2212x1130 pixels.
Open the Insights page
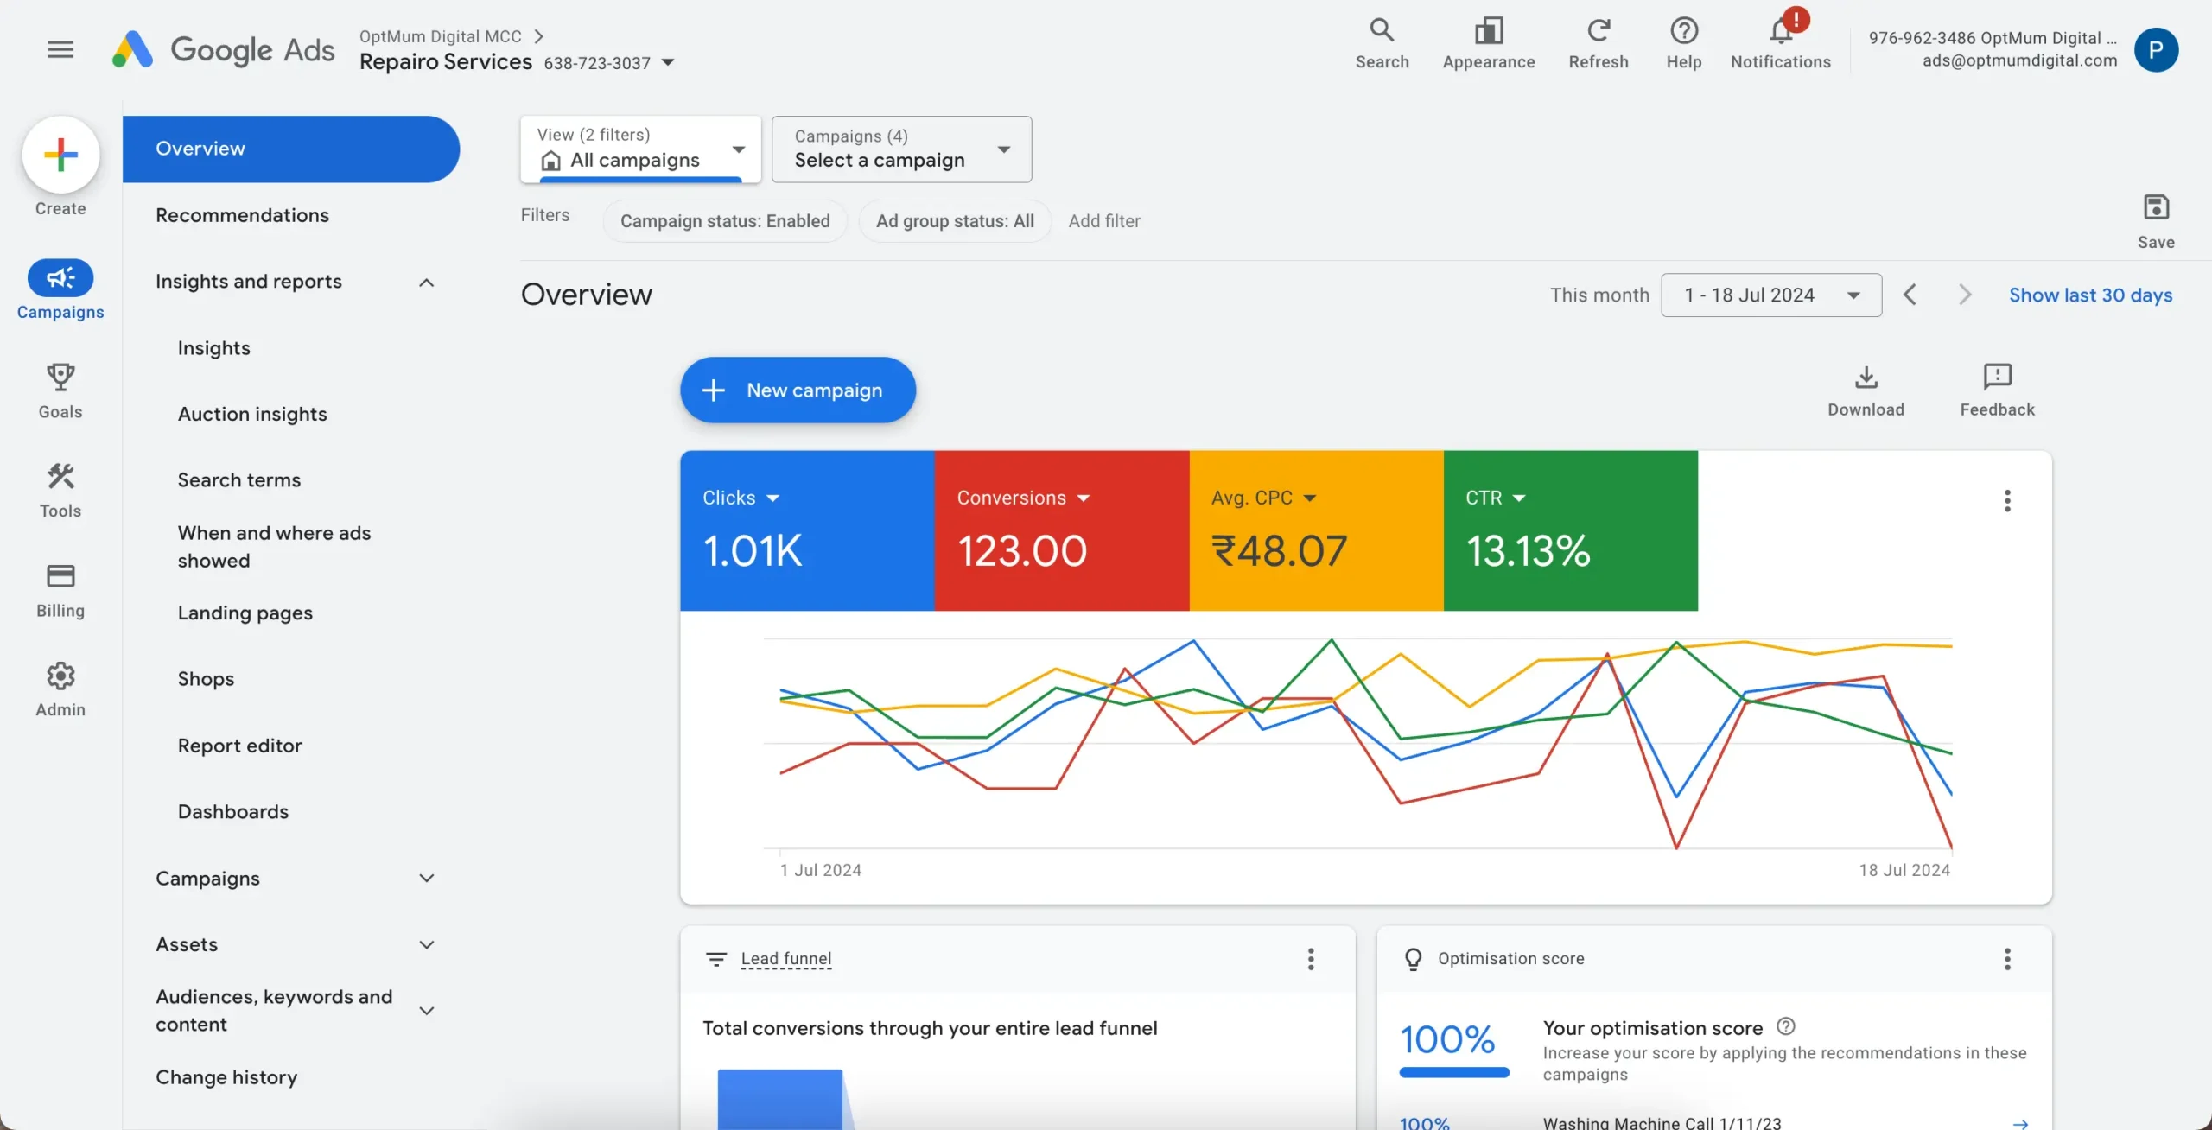click(213, 348)
